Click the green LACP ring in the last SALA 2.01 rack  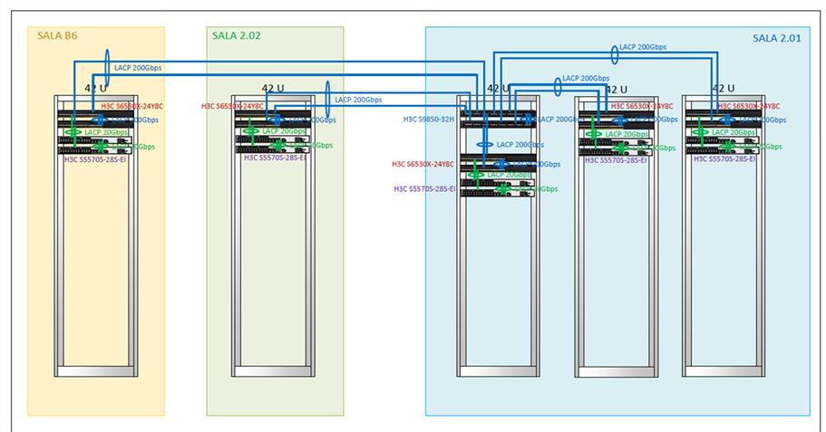click(x=700, y=132)
